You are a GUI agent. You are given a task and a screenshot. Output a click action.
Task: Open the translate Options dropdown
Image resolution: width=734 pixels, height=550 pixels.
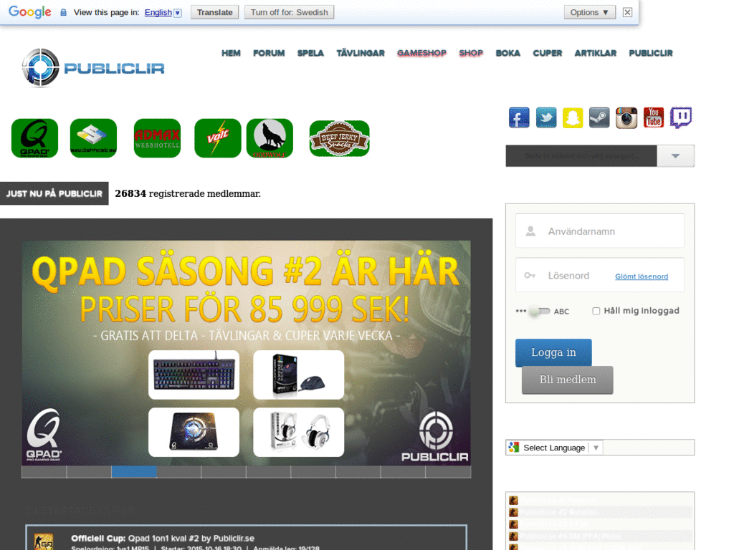tap(589, 12)
